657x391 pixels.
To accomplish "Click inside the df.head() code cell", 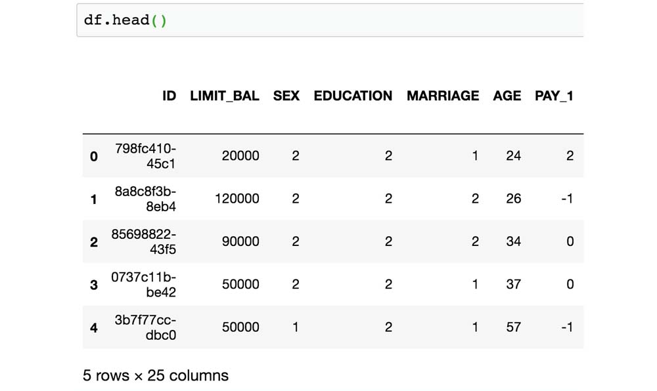I will point(328,20).
